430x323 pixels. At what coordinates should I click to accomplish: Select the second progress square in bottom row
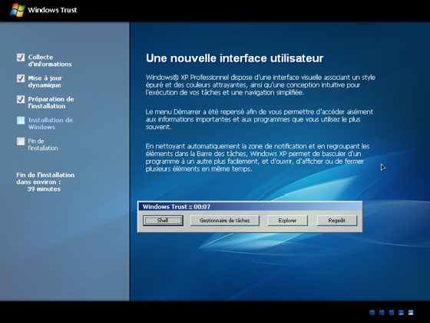(x=382, y=312)
